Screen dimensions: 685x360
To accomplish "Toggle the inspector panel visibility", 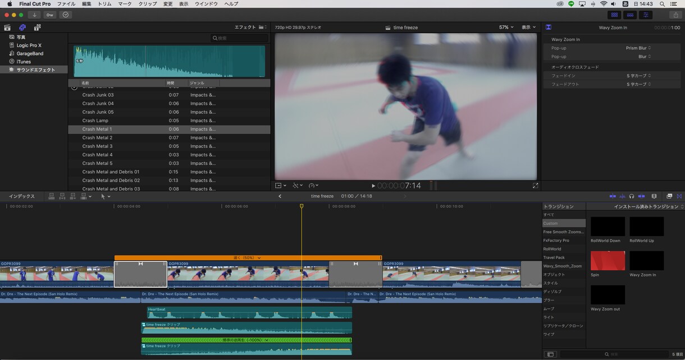I will point(646,15).
